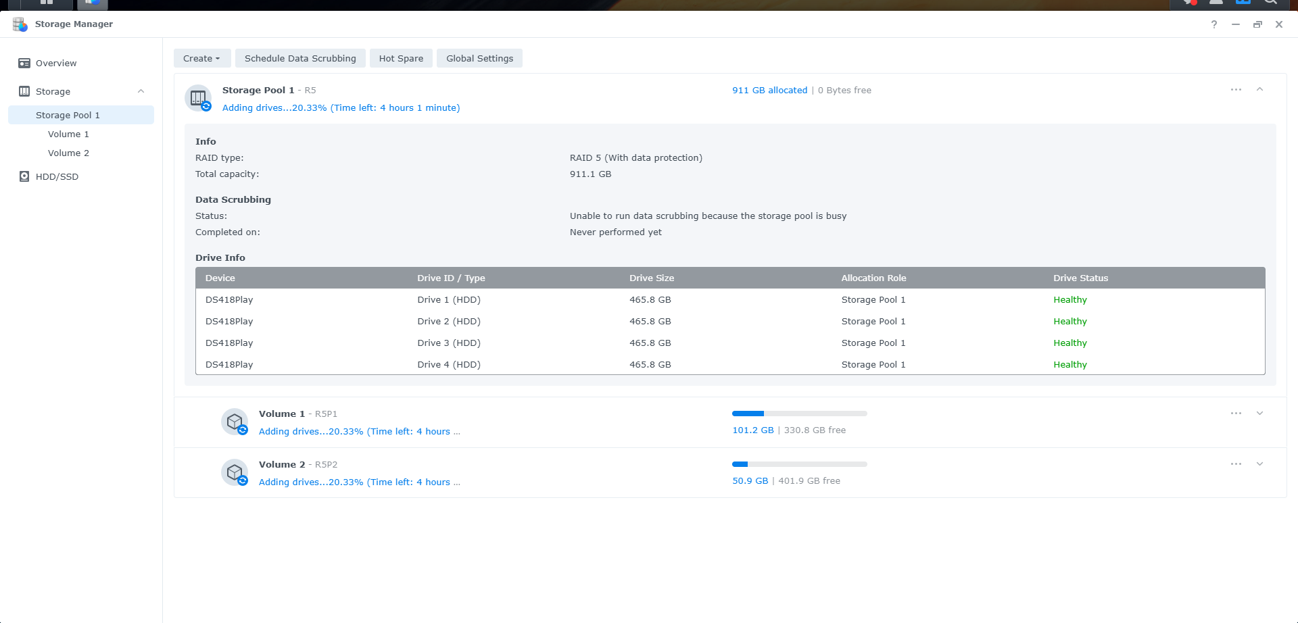Click the HDD/SSD drive icon in sidebar
The height and width of the screenshot is (623, 1298).
[x=24, y=176]
